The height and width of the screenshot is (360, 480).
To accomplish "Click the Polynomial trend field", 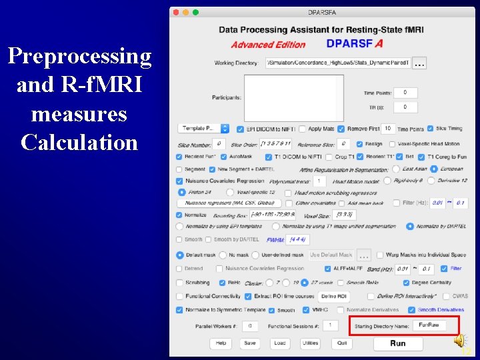I will (x=319, y=181).
